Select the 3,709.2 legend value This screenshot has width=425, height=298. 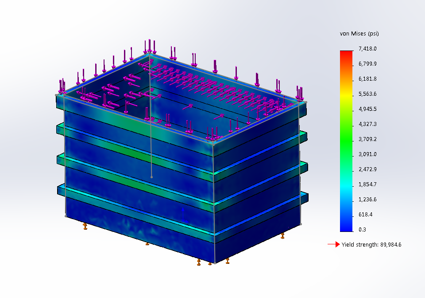(x=367, y=139)
